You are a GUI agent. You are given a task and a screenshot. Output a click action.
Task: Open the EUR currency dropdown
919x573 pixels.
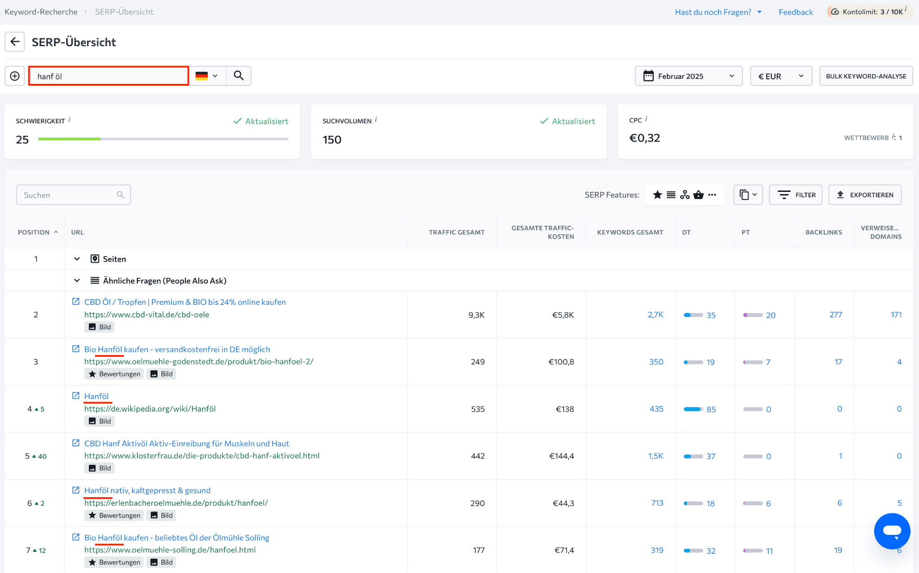coord(781,76)
